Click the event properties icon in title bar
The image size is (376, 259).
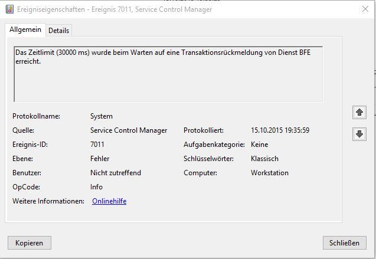(9, 9)
